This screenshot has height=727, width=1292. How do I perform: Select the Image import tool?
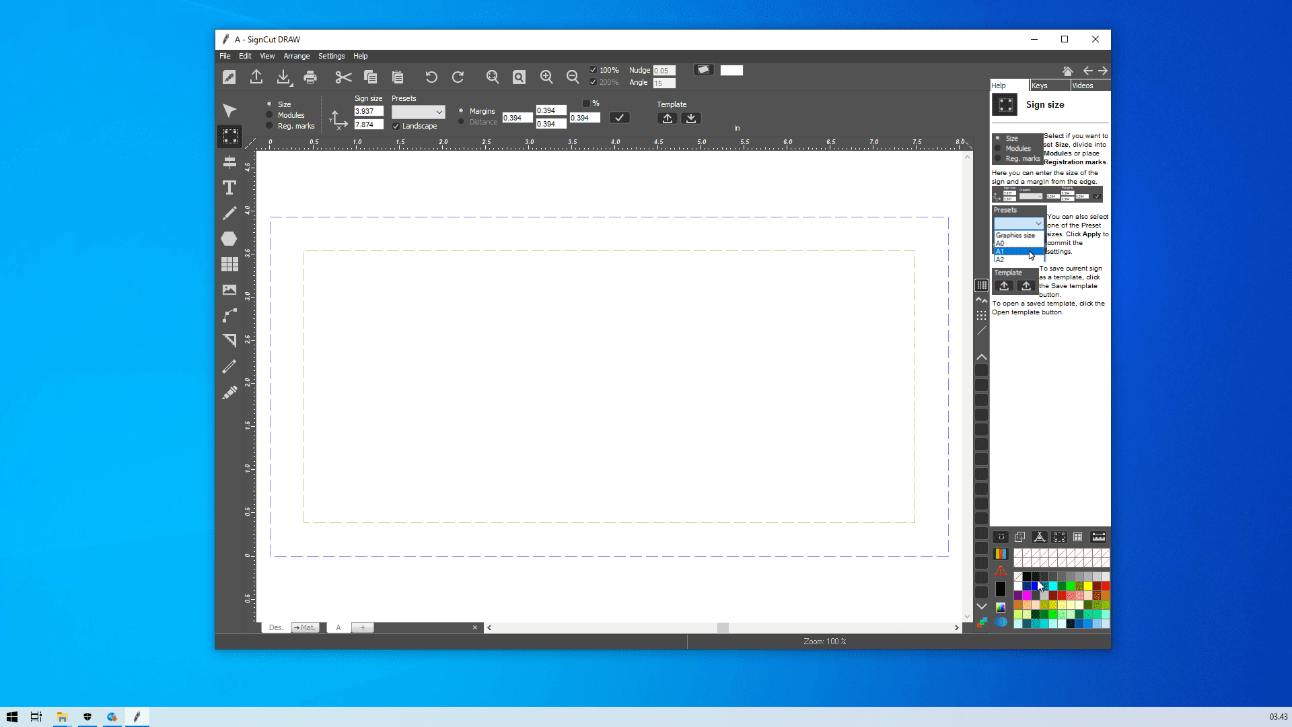point(229,290)
